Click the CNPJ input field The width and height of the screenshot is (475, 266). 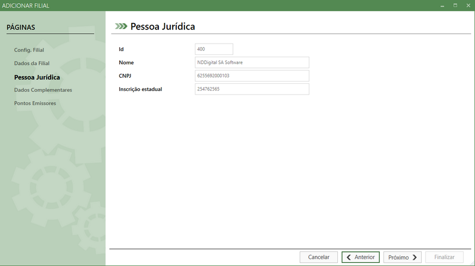click(252, 76)
